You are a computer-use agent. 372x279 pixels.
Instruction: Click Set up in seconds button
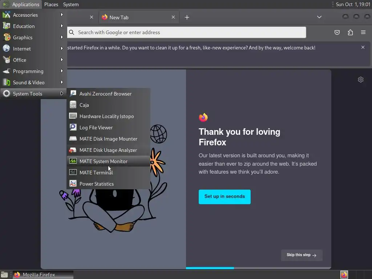pos(225,197)
